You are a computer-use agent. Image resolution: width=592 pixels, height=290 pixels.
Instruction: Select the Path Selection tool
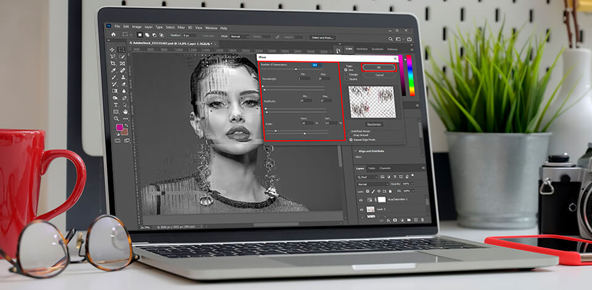pyautogui.click(x=125, y=105)
